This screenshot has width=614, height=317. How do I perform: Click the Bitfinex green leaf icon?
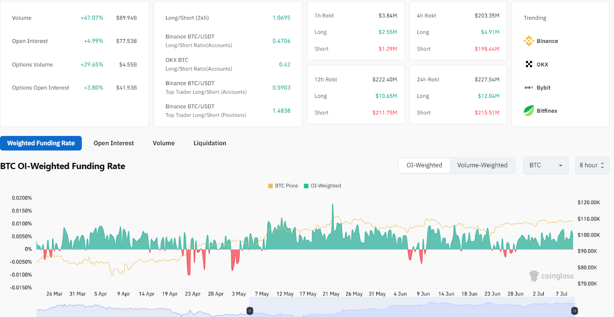[529, 111]
